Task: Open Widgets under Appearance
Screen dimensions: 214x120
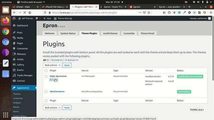Action: (17, 103)
